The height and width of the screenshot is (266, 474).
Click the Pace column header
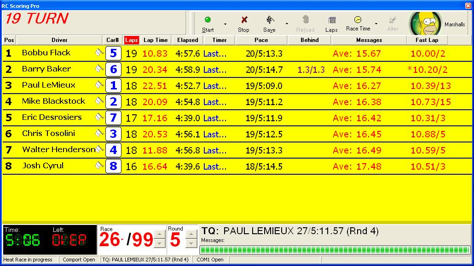(x=261, y=40)
